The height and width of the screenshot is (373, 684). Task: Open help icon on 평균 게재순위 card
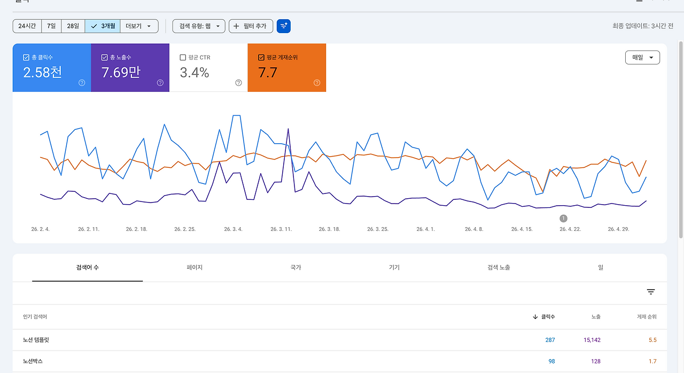click(x=317, y=83)
